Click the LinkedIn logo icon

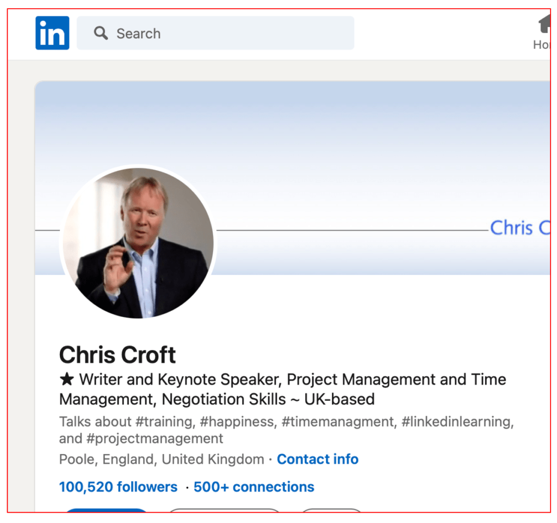coord(52,33)
